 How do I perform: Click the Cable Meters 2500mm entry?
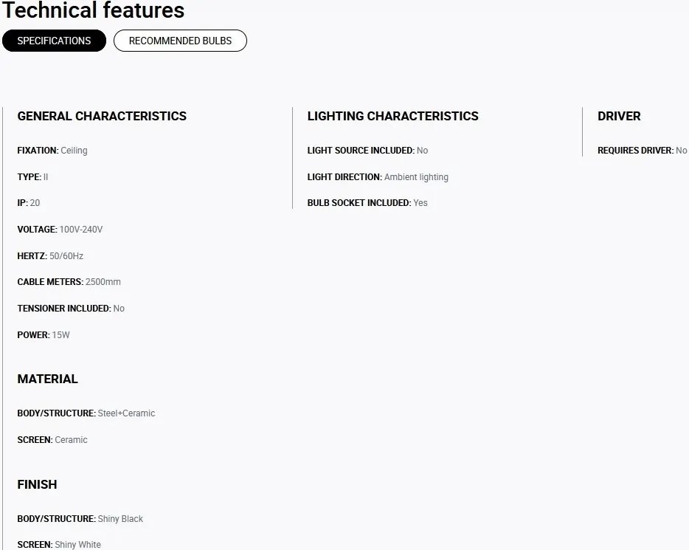point(69,282)
